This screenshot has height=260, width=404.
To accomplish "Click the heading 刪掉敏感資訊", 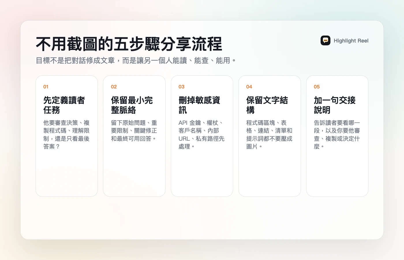I will [x=199, y=105].
